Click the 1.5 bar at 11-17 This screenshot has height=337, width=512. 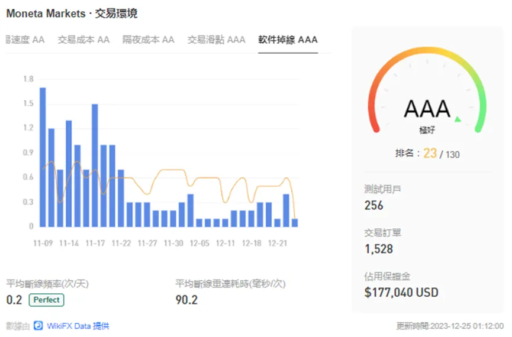click(x=95, y=166)
